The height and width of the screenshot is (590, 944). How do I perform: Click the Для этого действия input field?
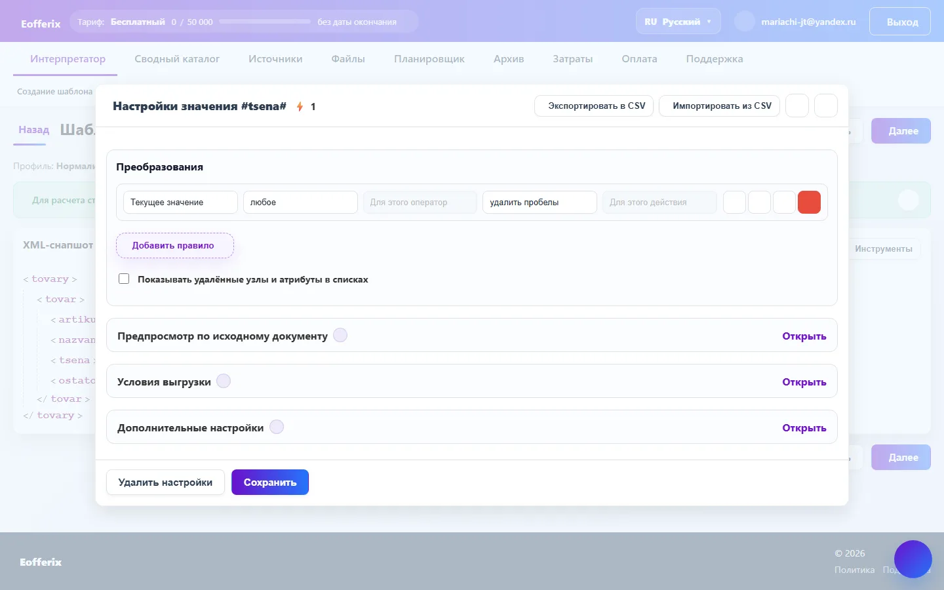pyautogui.click(x=659, y=202)
